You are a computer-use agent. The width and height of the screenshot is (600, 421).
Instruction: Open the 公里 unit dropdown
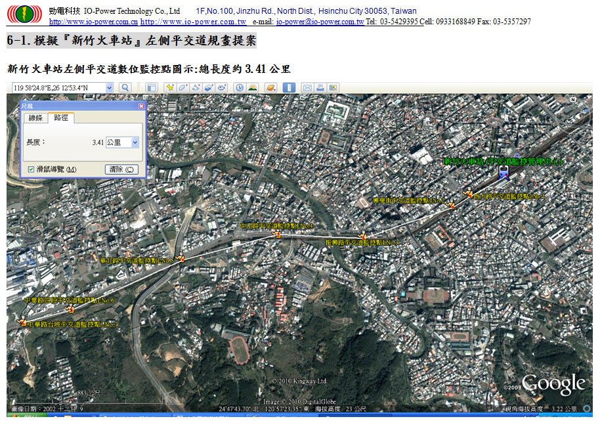coord(135,142)
